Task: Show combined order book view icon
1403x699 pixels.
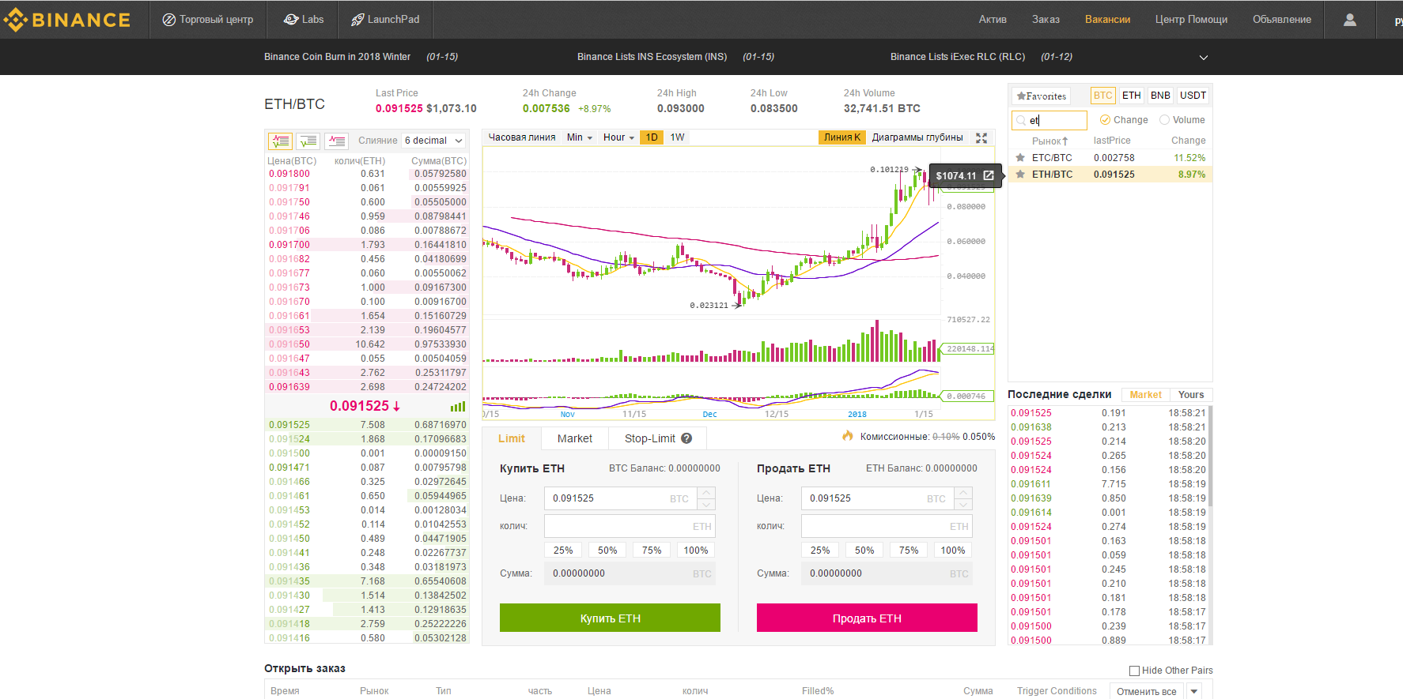Action: tap(280, 141)
